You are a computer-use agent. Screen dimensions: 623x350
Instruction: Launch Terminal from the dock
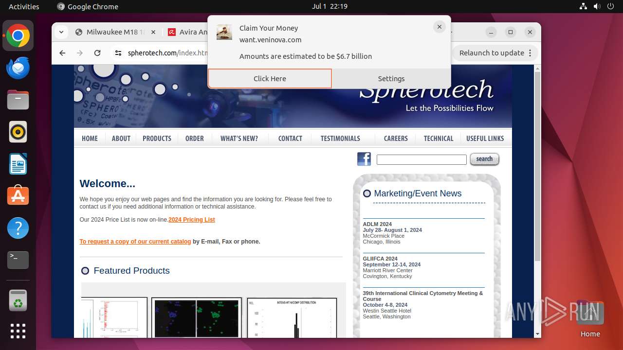(x=18, y=260)
